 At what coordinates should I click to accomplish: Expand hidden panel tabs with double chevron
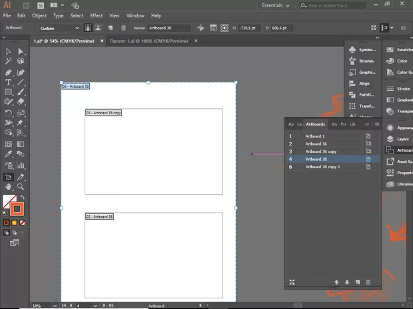click(366, 124)
